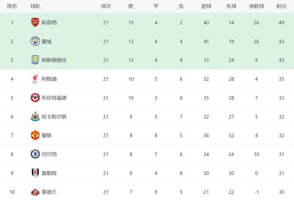Image resolution: width=294 pixels, height=200 pixels.
Task: Click the 净胜球 column header
Action: tap(256, 6)
